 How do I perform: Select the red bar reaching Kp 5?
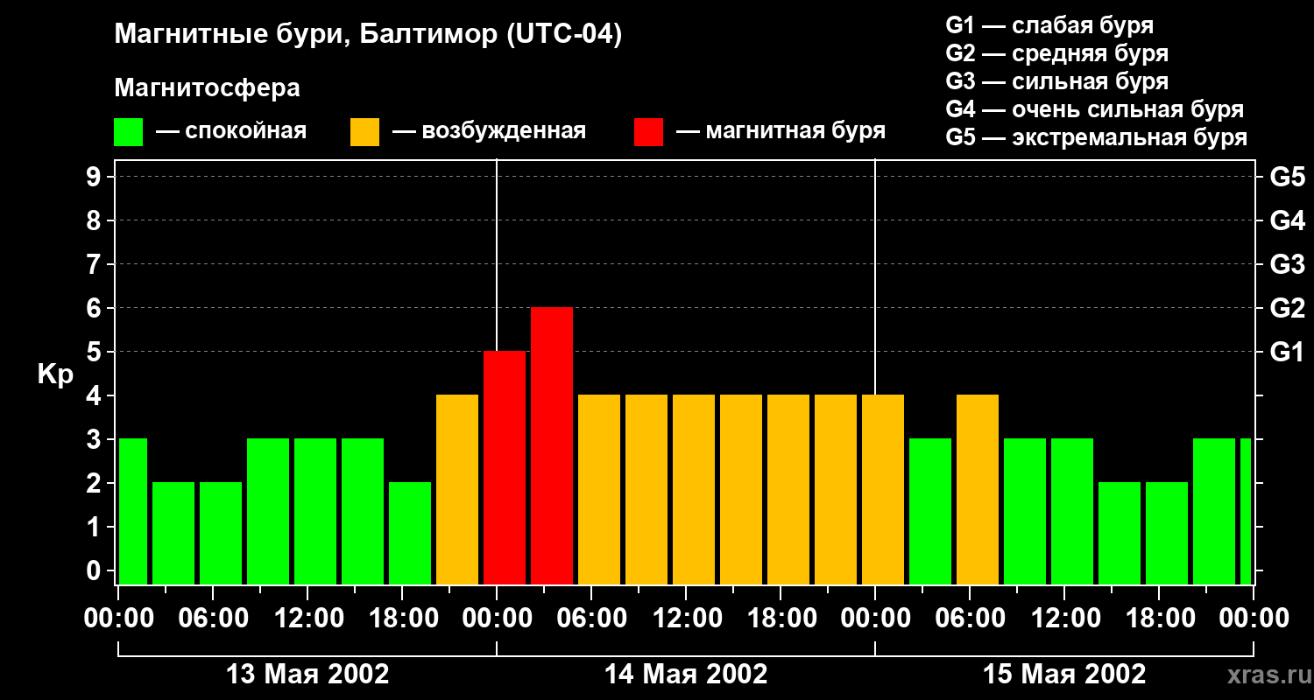(505, 467)
